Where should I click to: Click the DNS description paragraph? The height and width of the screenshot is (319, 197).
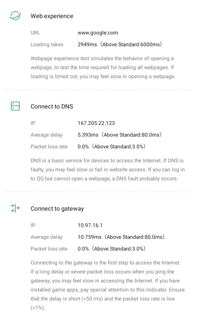tap(107, 170)
